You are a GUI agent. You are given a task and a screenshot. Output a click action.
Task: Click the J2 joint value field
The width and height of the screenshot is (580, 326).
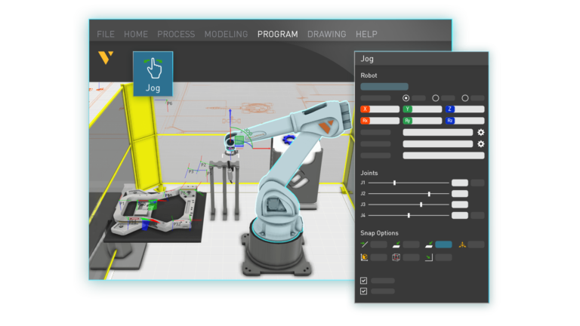coord(460,194)
